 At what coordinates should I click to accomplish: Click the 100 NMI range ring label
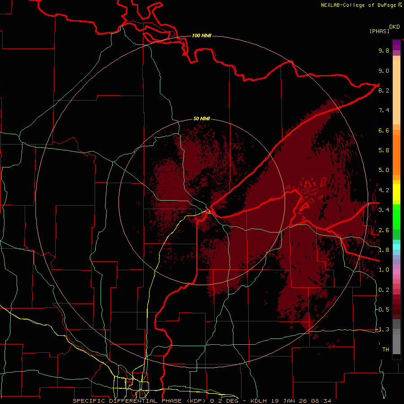point(202,35)
